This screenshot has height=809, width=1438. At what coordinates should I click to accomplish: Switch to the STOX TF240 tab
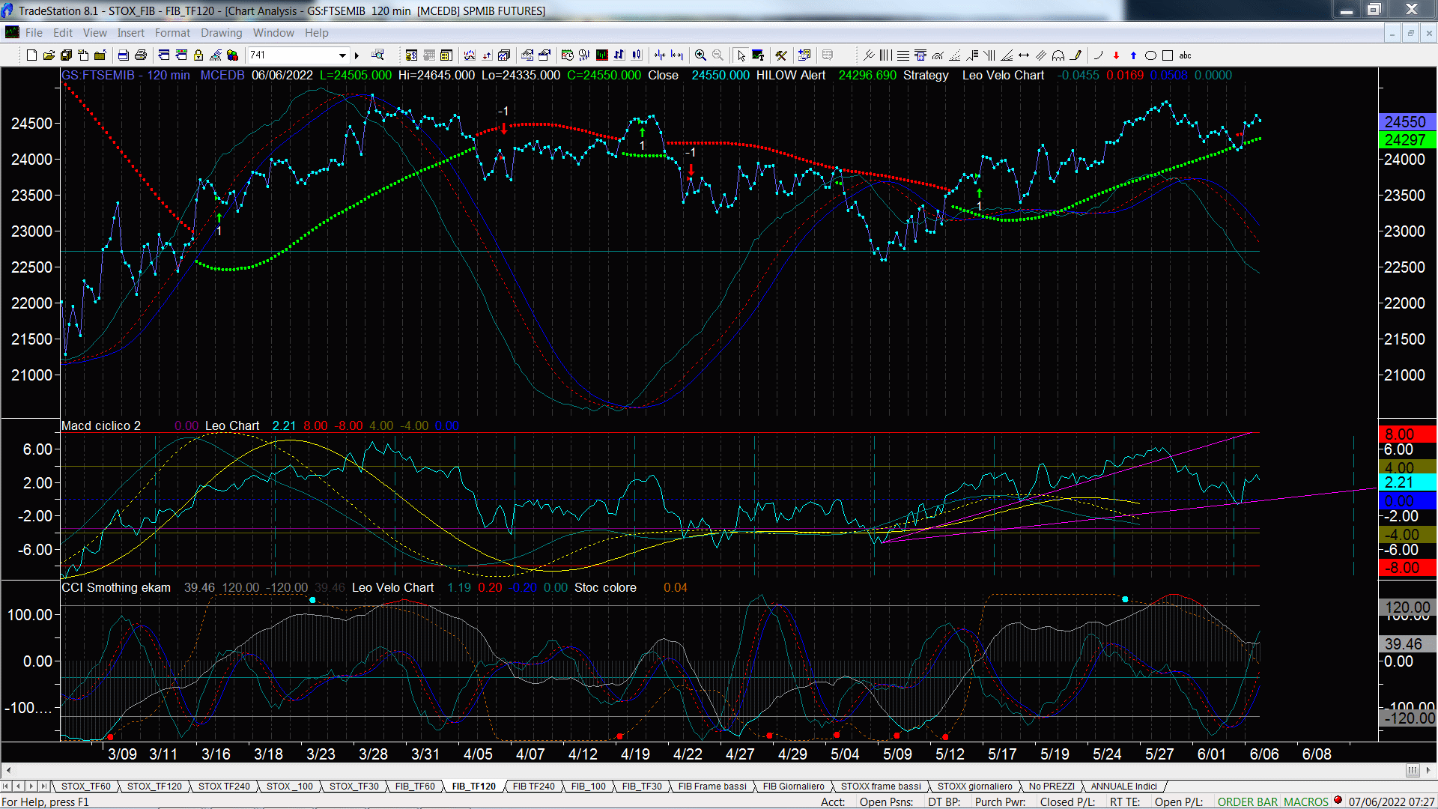click(224, 787)
